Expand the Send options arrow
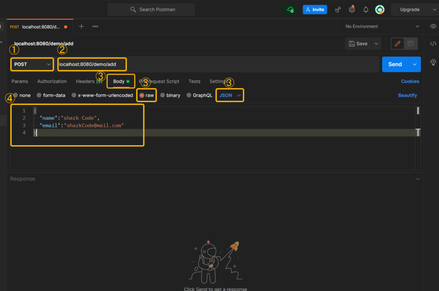 click(x=415, y=64)
